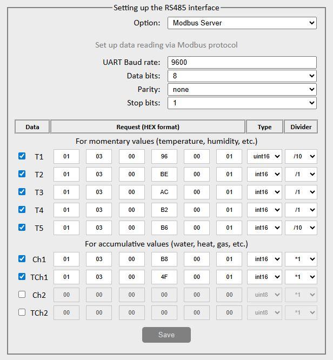Image resolution: width=333 pixels, height=360 pixels.
Task: Click the Save button
Action: click(x=166, y=335)
